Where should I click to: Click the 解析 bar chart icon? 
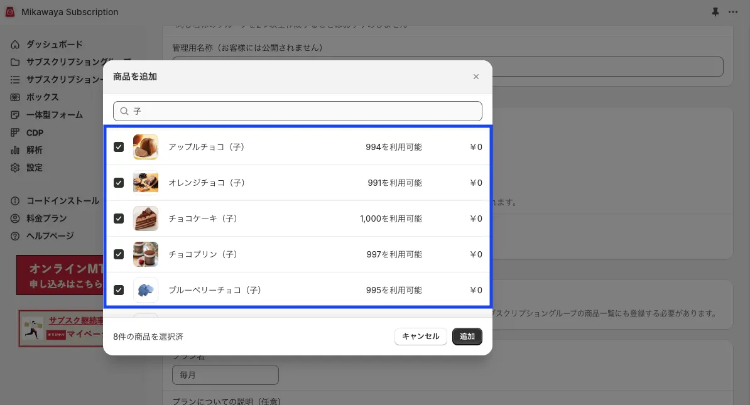click(x=15, y=150)
